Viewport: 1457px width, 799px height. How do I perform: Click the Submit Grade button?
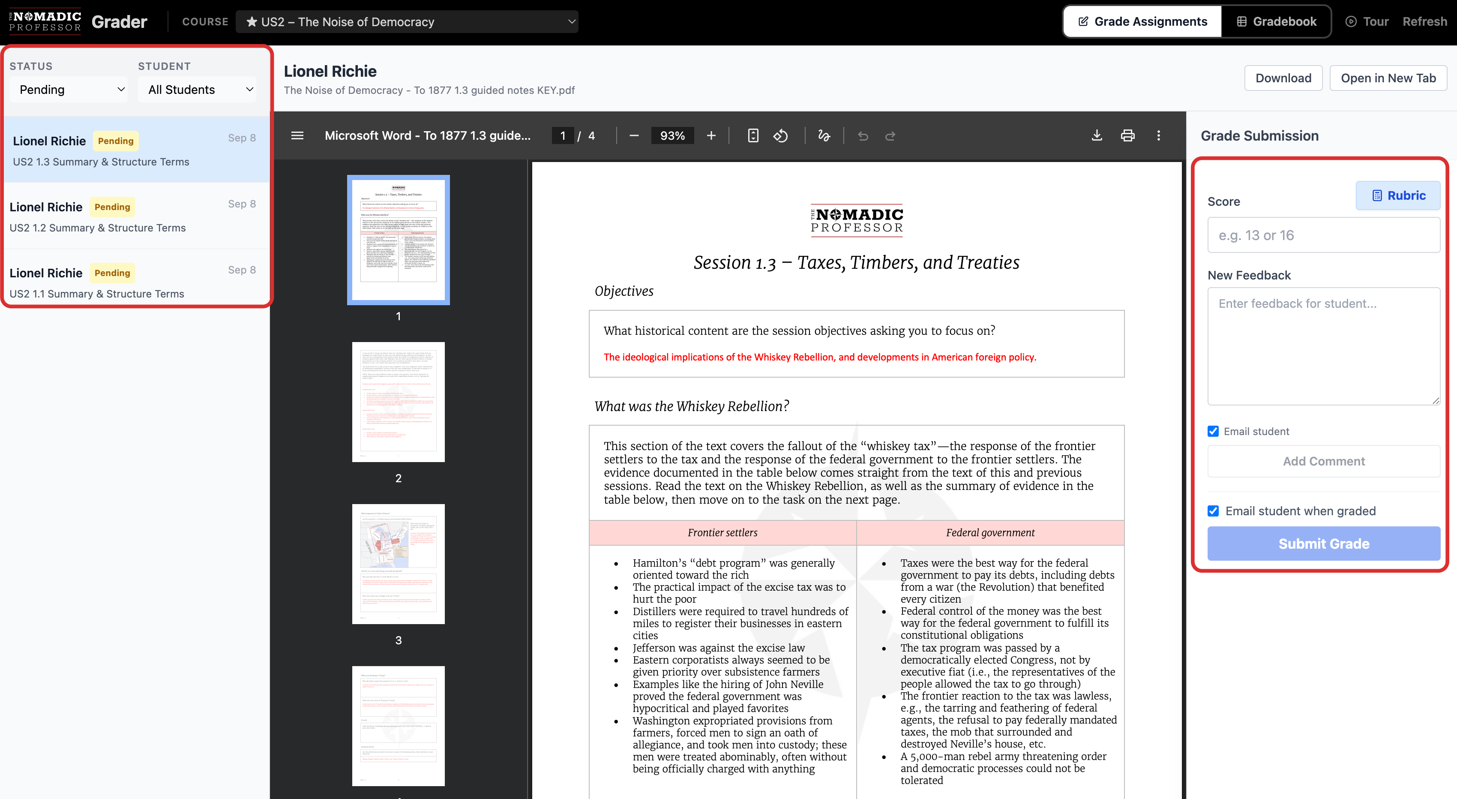pyautogui.click(x=1324, y=543)
